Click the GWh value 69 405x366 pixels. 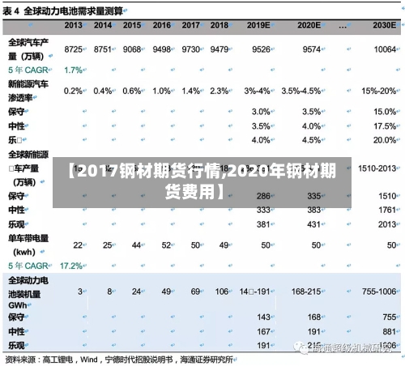tap(195, 292)
